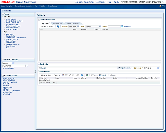Open Search Results Actions menu
The width and height of the screenshot is (166, 133).
pyautogui.click(x=44, y=75)
